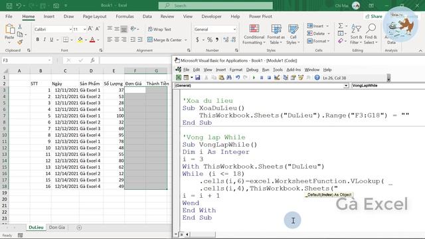Screen dimensions: 425x239
Task: Click the Excel Search box
Action: (x=216, y=5)
